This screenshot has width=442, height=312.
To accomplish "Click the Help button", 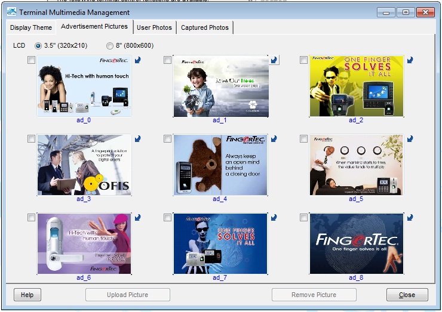I will pos(27,295).
